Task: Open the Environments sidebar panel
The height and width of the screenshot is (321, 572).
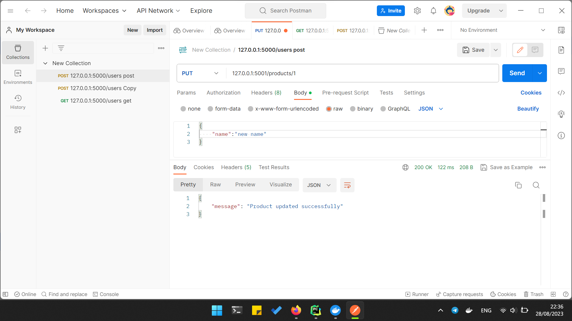Action: [x=18, y=77]
